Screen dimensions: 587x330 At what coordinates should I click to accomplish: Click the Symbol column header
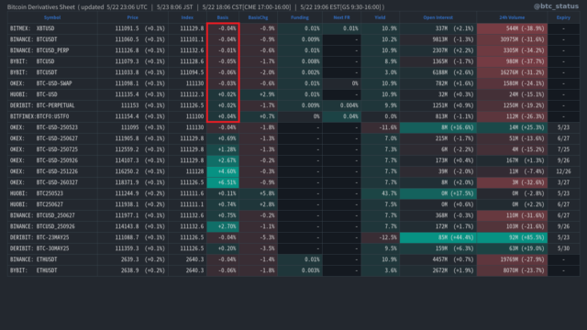pos(52,17)
